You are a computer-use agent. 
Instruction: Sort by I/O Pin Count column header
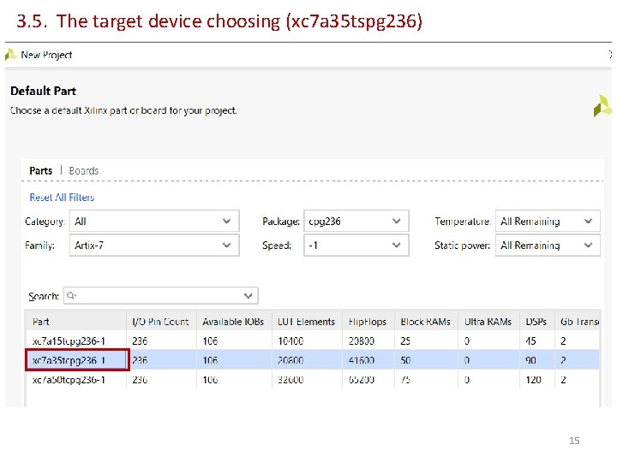tap(161, 322)
